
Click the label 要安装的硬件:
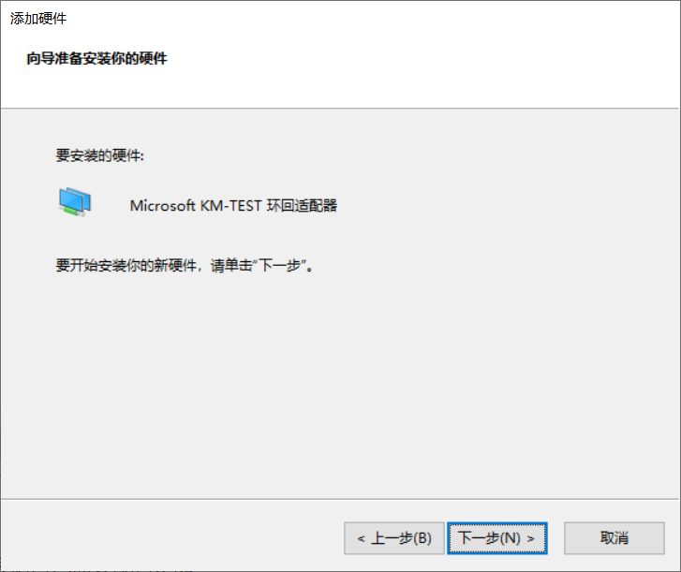click(x=99, y=155)
